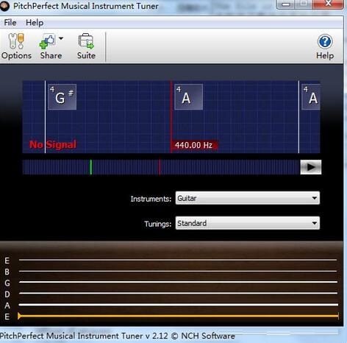347x343 pixels.
Task: Open the Instruments dropdown showing Guitar
Action: click(x=248, y=198)
